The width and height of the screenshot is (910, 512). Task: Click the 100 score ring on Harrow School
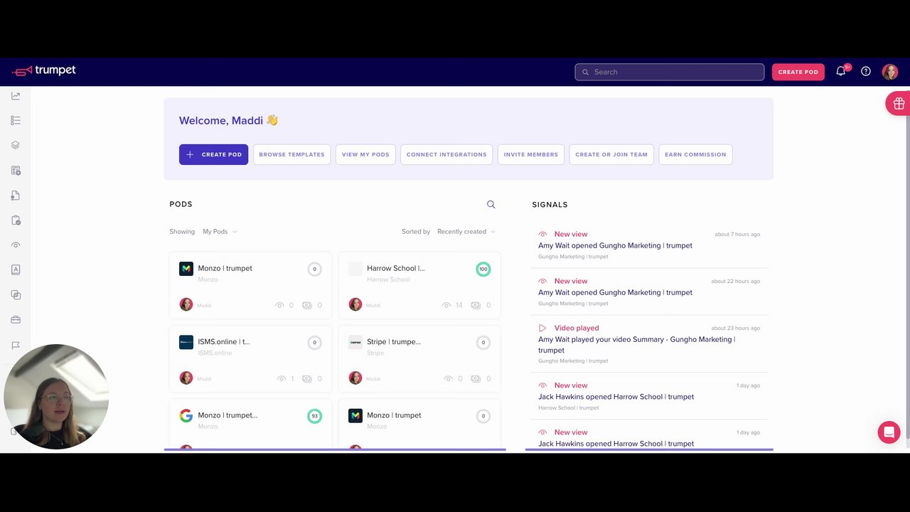click(x=483, y=269)
